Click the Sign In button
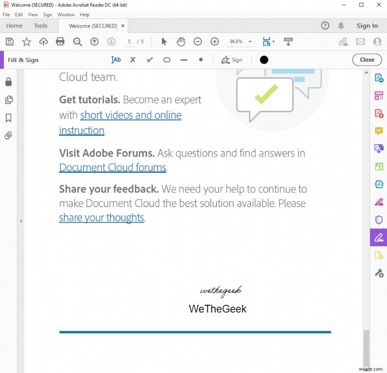 point(367,26)
